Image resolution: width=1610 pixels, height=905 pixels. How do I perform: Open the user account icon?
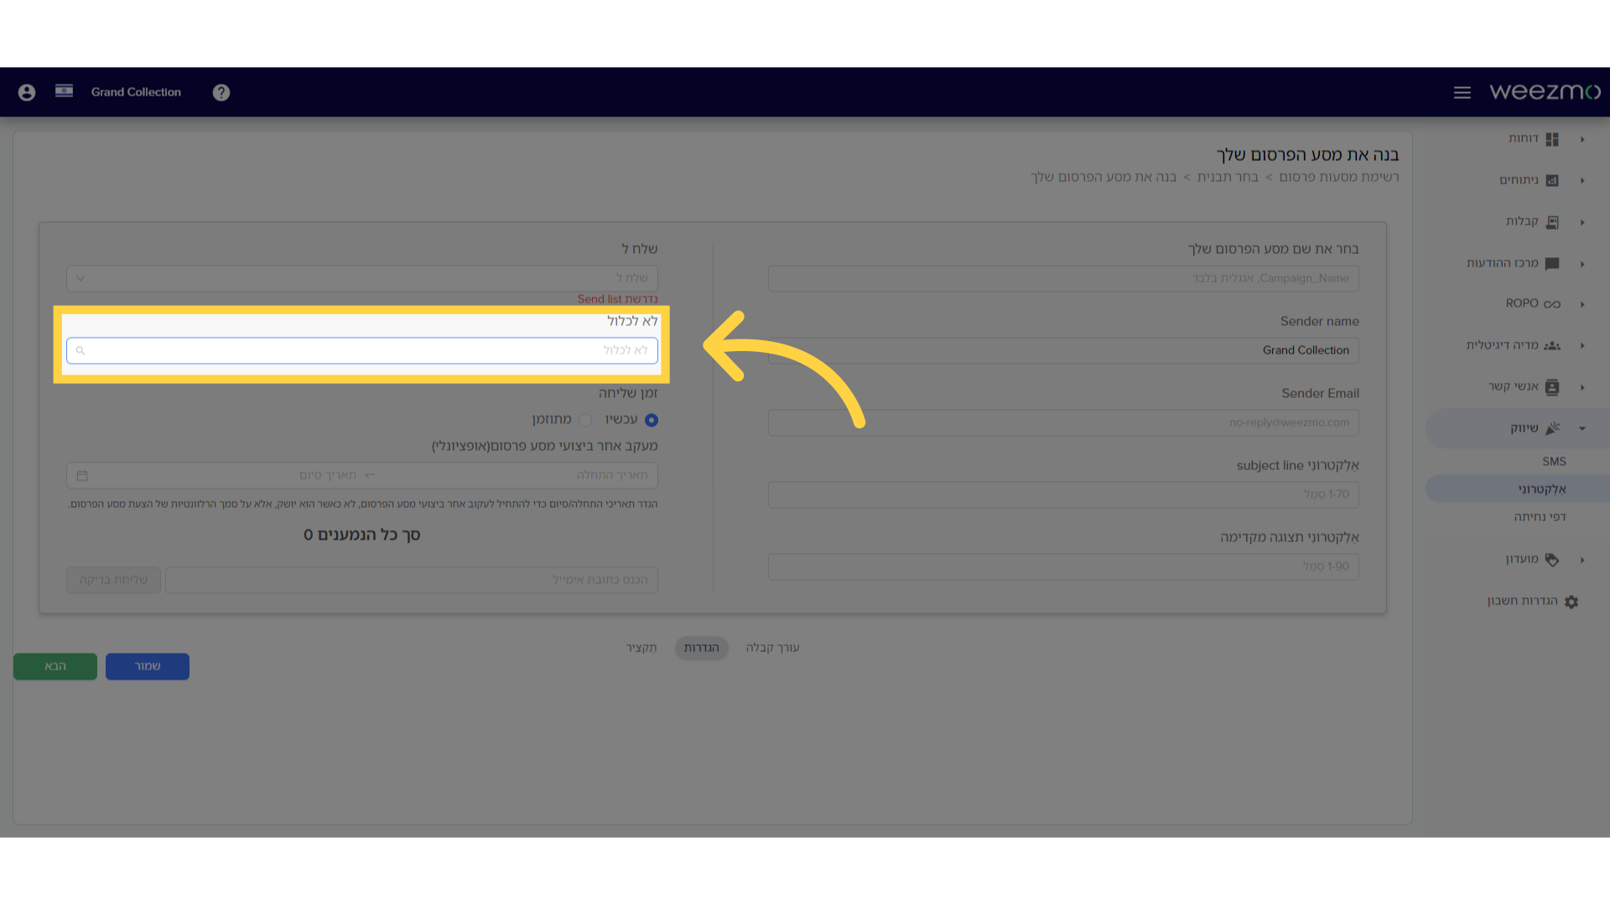point(27,92)
